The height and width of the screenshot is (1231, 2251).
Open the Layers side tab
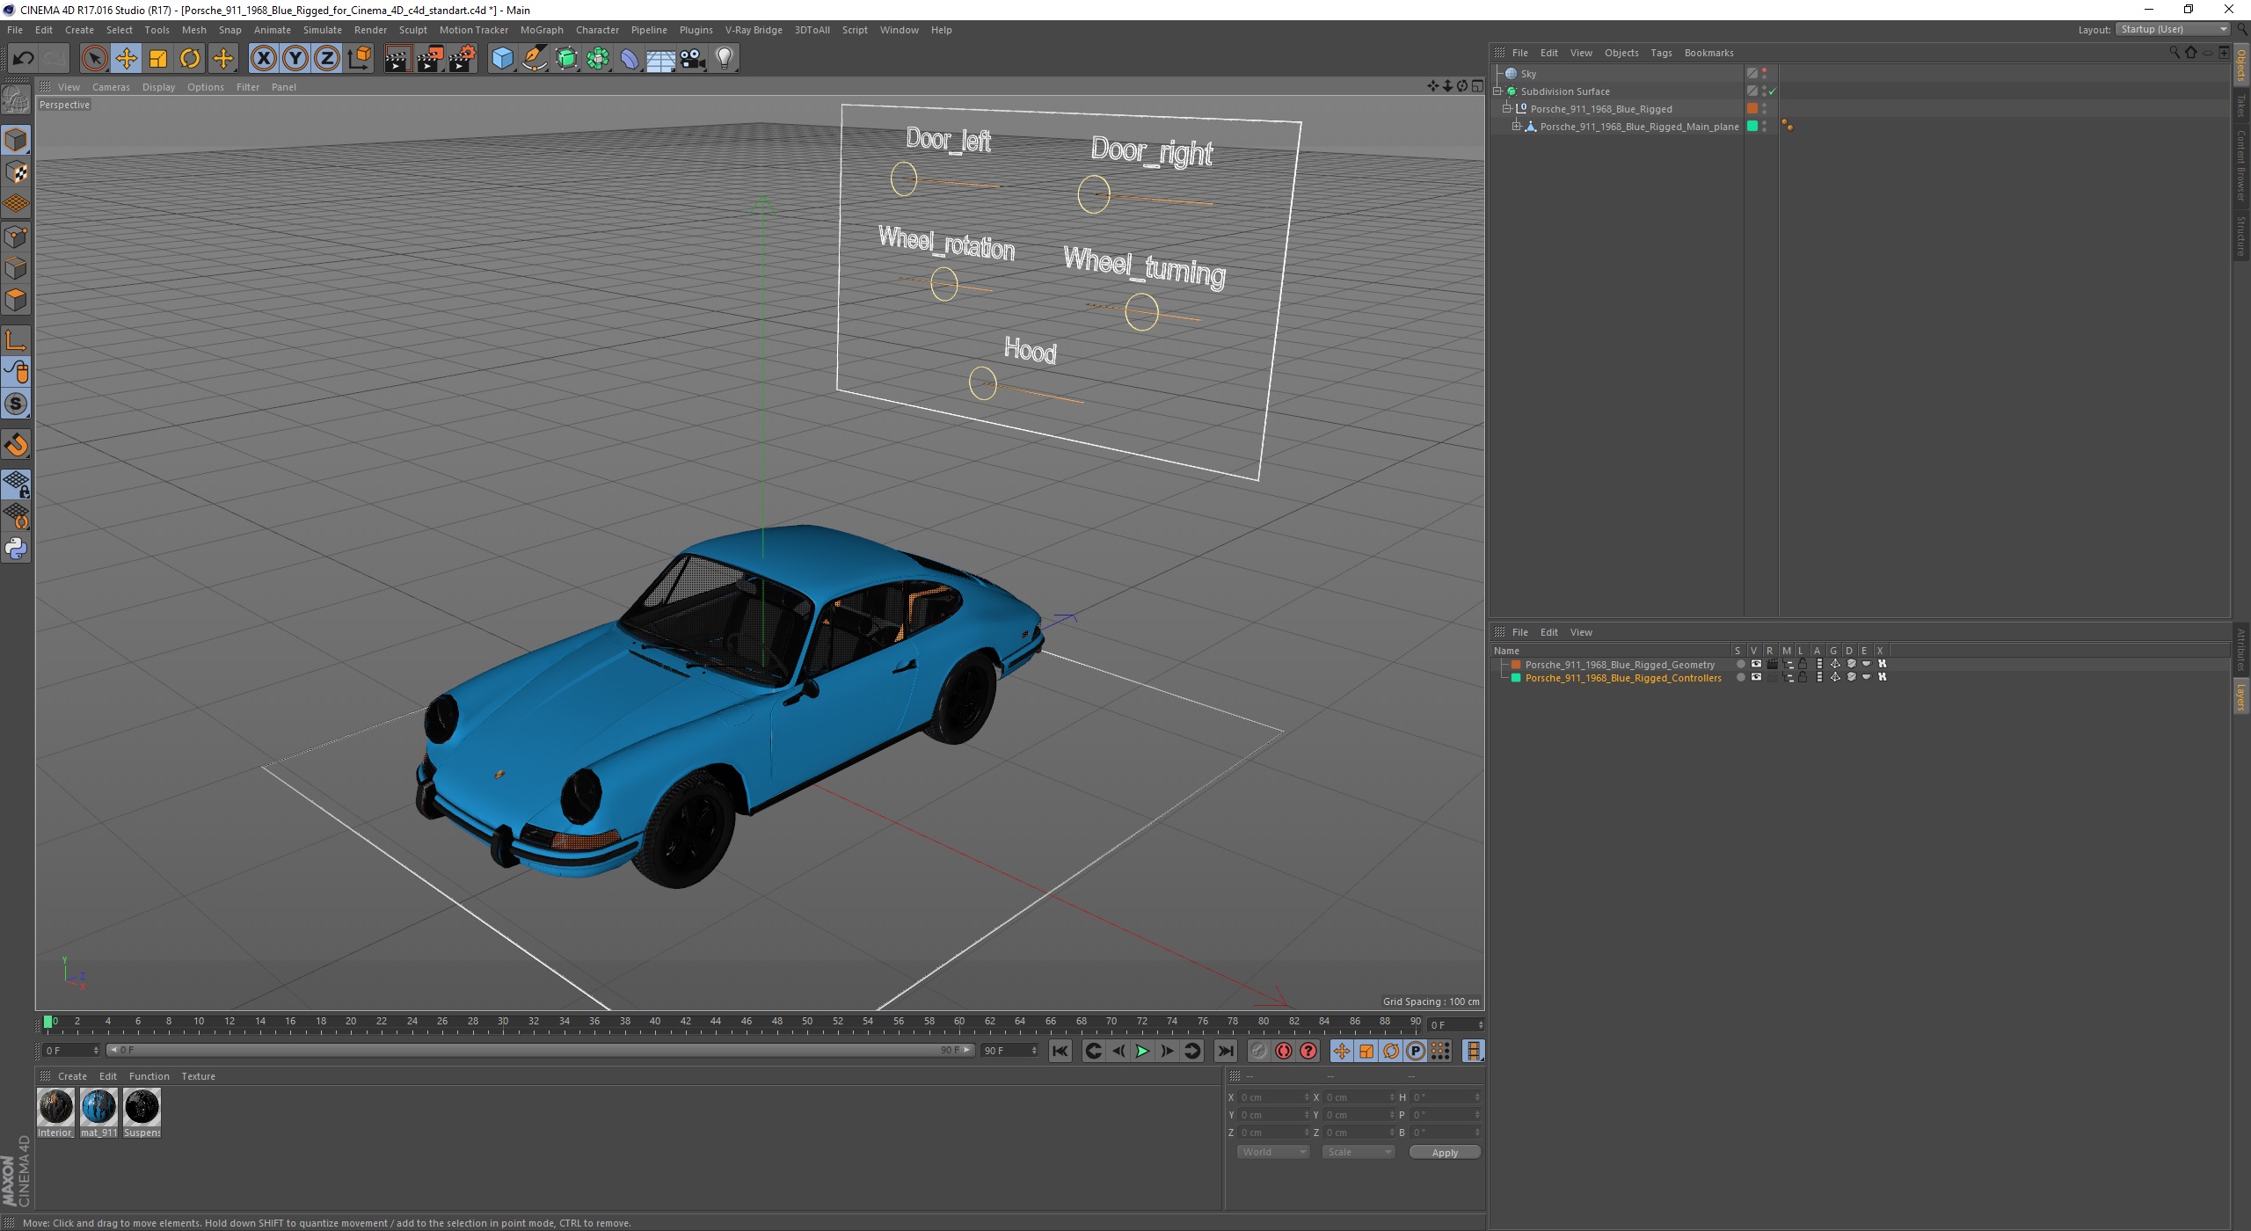[x=2241, y=696]
